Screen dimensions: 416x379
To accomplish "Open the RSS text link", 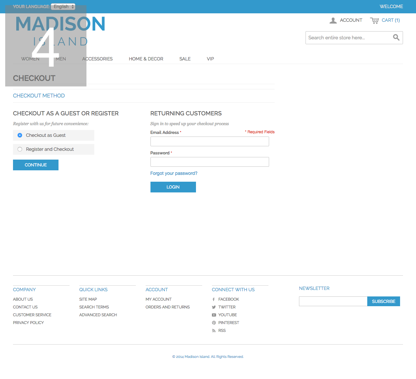I will pyautogui.click(x=222, y=331).
